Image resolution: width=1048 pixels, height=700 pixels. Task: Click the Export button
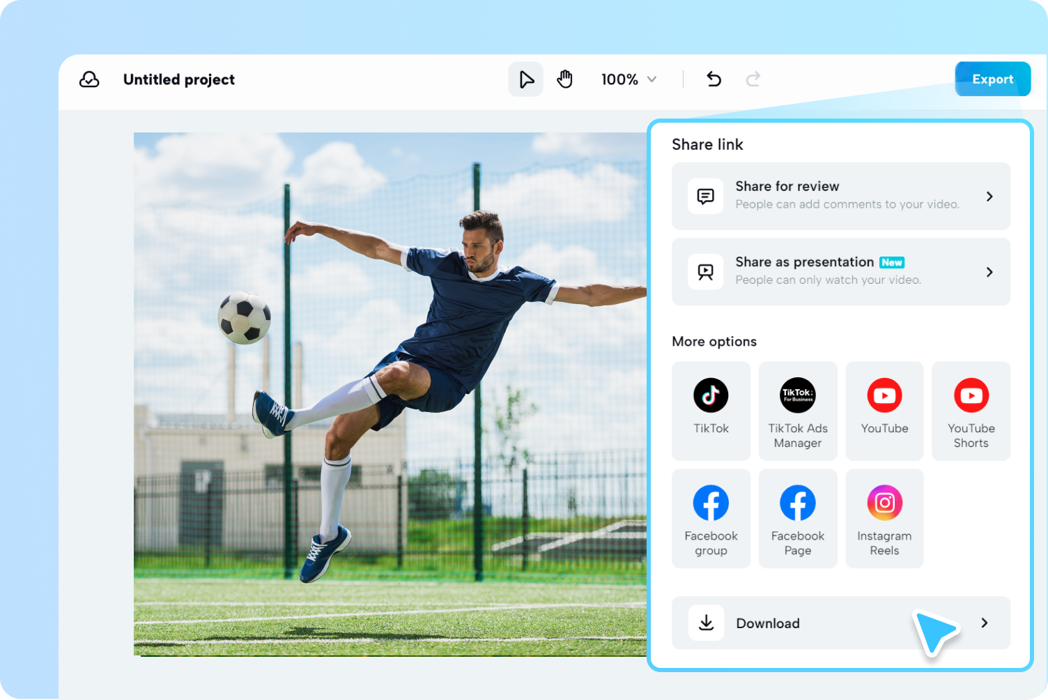pyautogui.click(x=992, y=79)
